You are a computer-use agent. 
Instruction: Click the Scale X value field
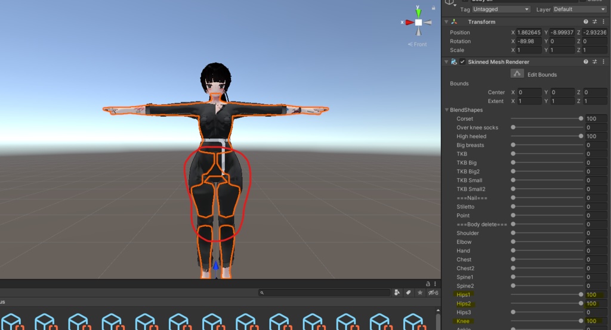[529, 50]
